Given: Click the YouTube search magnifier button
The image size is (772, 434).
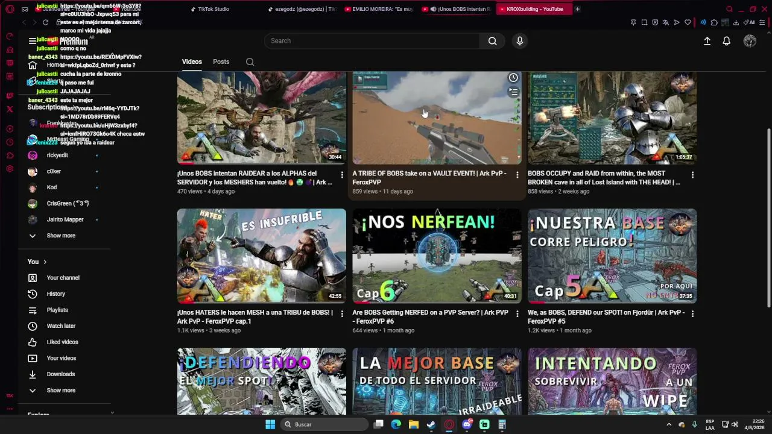Looking at the screenshot, I should coord(493,41).
